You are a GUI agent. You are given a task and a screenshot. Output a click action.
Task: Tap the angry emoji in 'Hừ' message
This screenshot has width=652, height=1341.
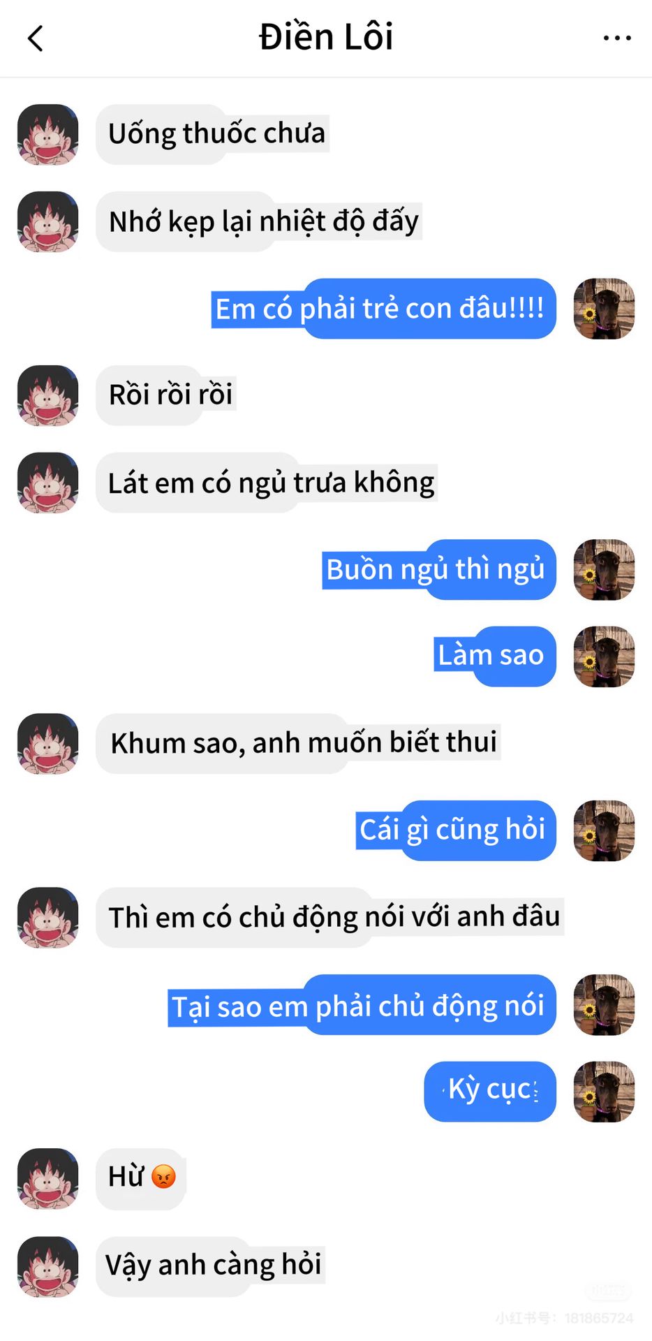163,1177
